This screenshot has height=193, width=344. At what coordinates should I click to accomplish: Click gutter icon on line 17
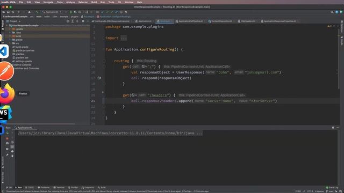99,78
